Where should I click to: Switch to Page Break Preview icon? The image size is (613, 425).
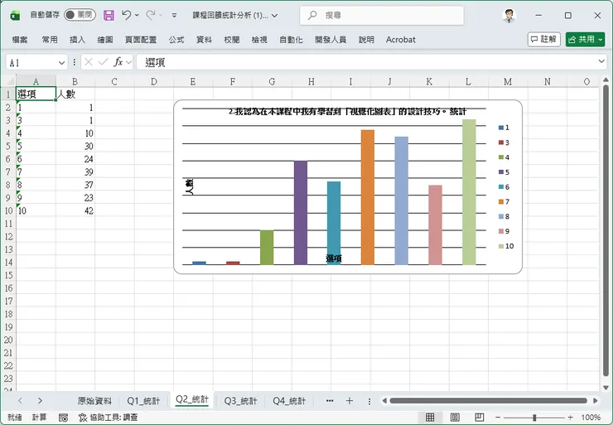(x=480, y=418)
